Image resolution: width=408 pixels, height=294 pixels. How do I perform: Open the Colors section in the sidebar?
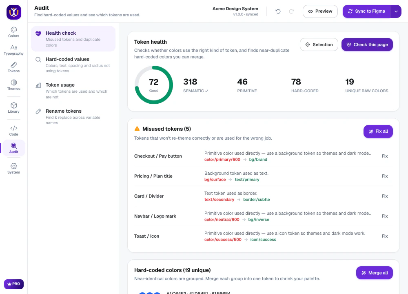click(13, 32)
